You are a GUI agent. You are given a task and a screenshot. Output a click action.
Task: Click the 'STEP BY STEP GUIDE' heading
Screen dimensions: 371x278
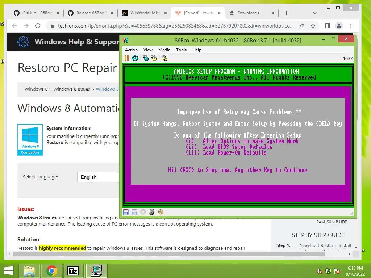(318, 235)
